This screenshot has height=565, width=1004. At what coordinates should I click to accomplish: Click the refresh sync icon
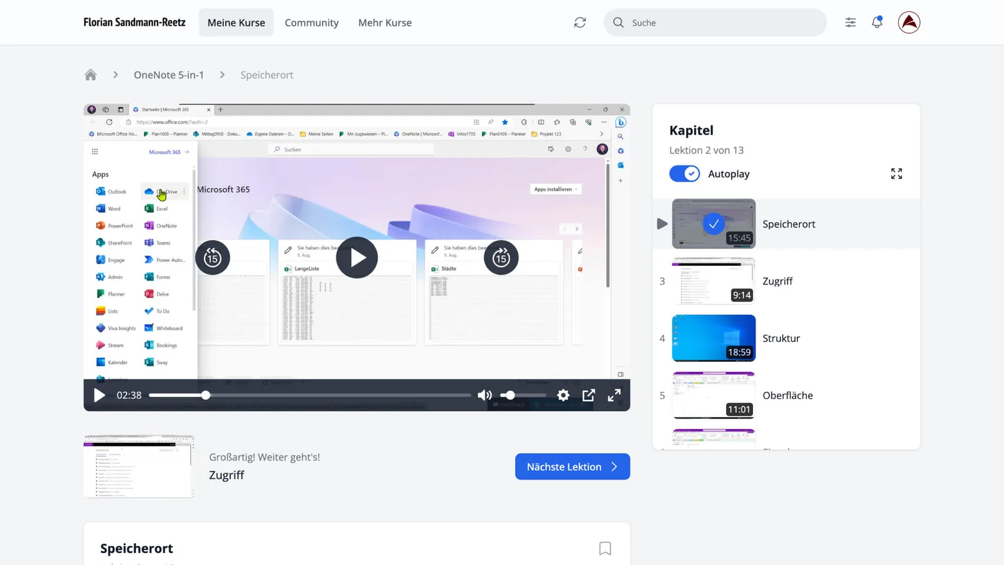[580, 23]
